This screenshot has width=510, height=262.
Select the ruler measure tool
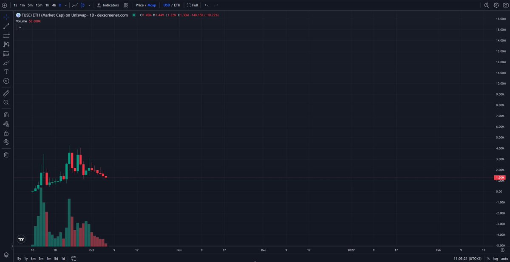[6, 93]
